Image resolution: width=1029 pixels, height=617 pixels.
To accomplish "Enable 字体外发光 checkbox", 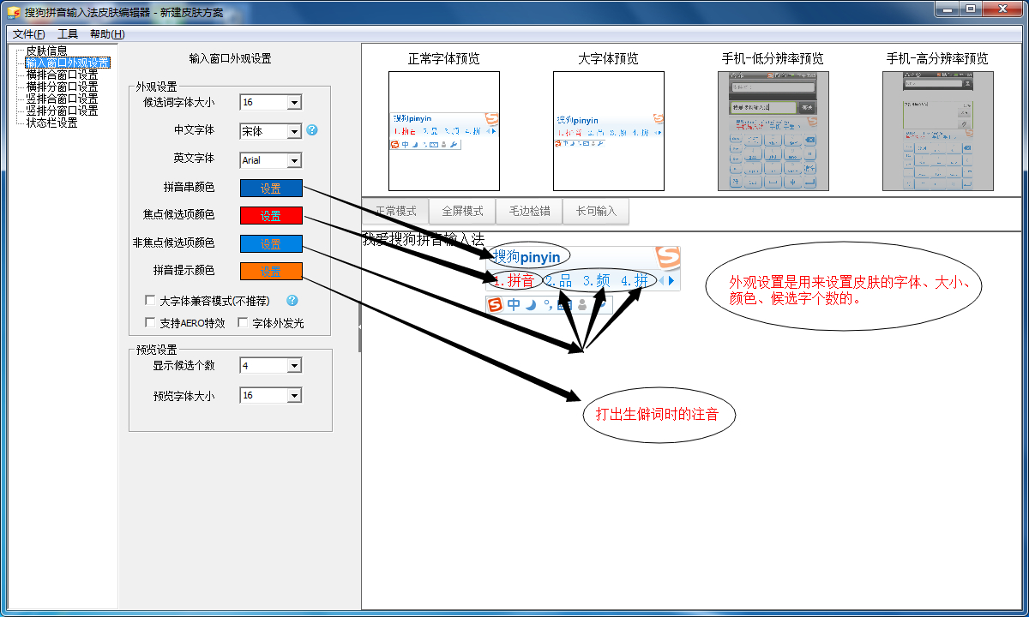I will point(243,323).
